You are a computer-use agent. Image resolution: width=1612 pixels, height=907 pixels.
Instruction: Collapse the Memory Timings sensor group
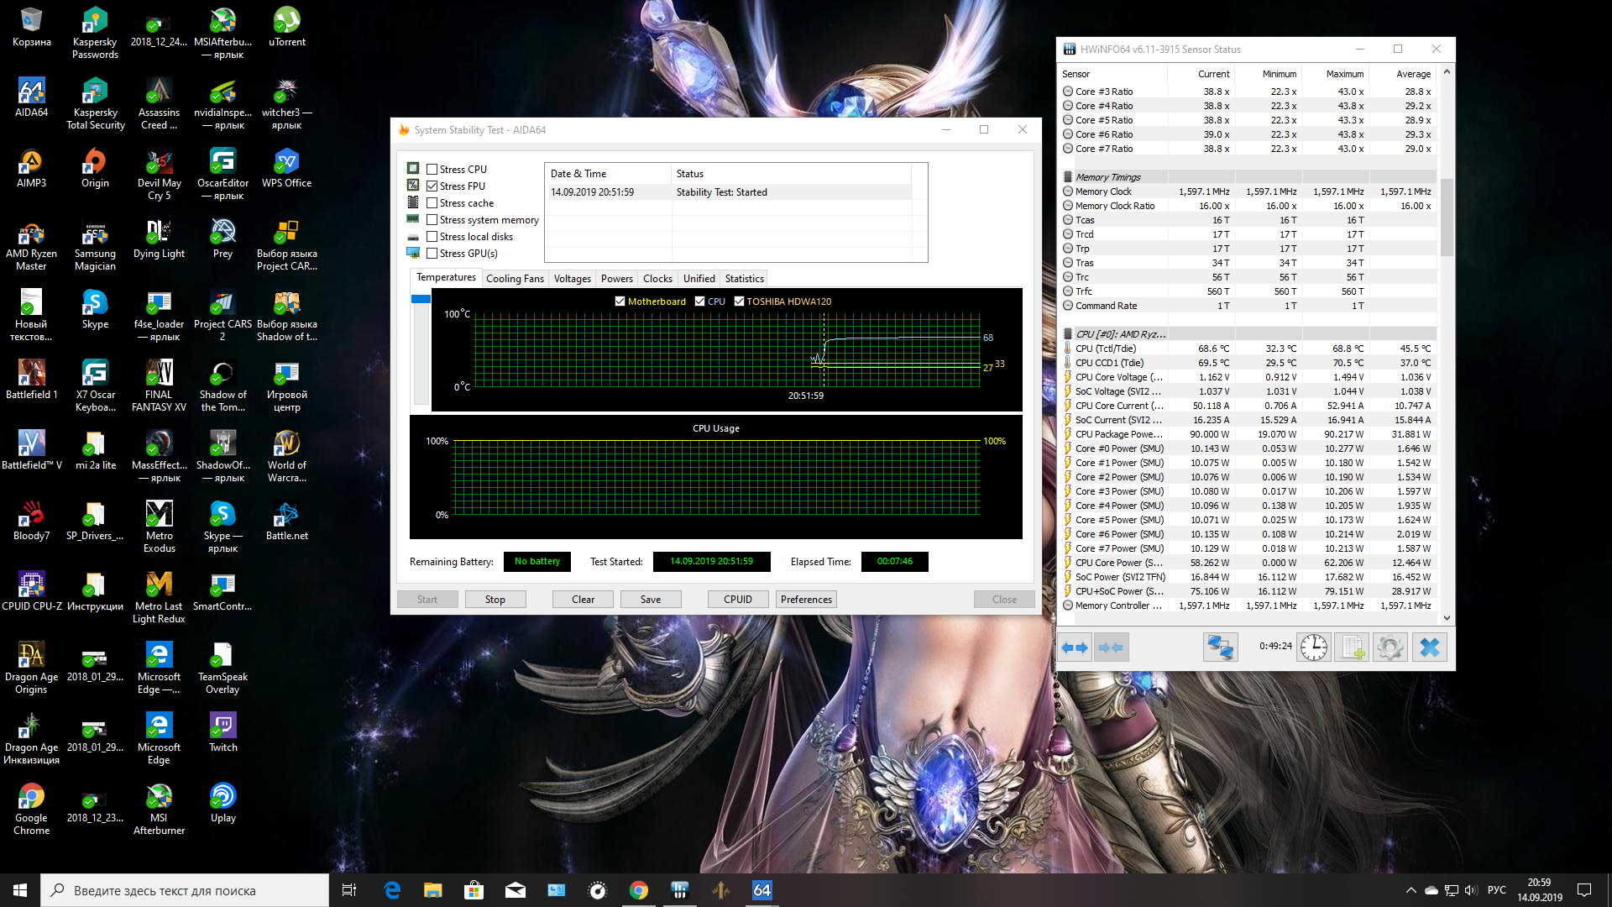click(1108, 177)
